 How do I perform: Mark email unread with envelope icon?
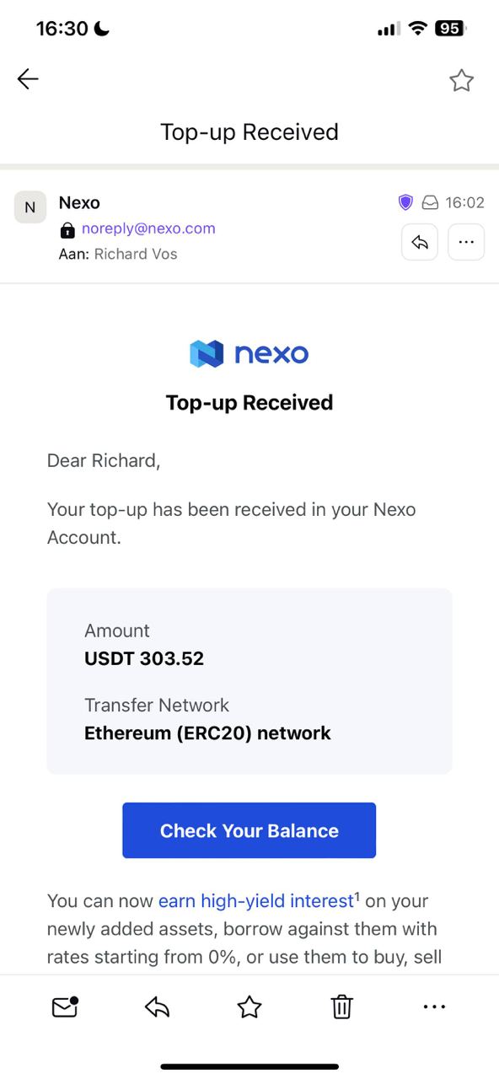click(65, 1007)
